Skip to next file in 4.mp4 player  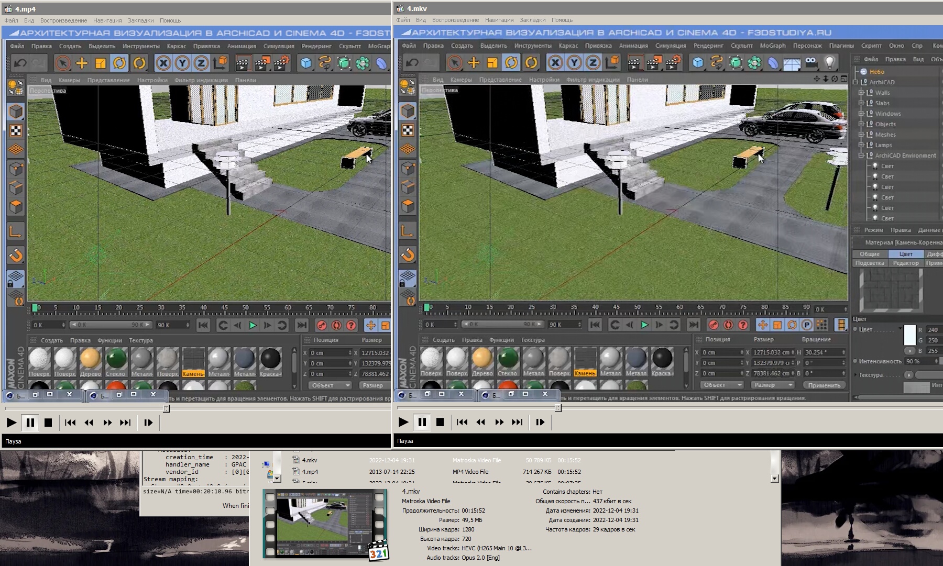tap(125, 423)
